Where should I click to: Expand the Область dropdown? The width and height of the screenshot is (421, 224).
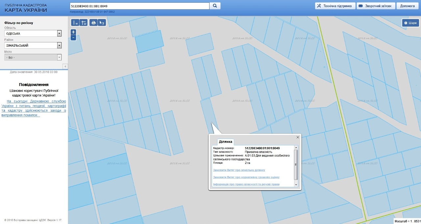pyautogui.click(x=59, y=34)
